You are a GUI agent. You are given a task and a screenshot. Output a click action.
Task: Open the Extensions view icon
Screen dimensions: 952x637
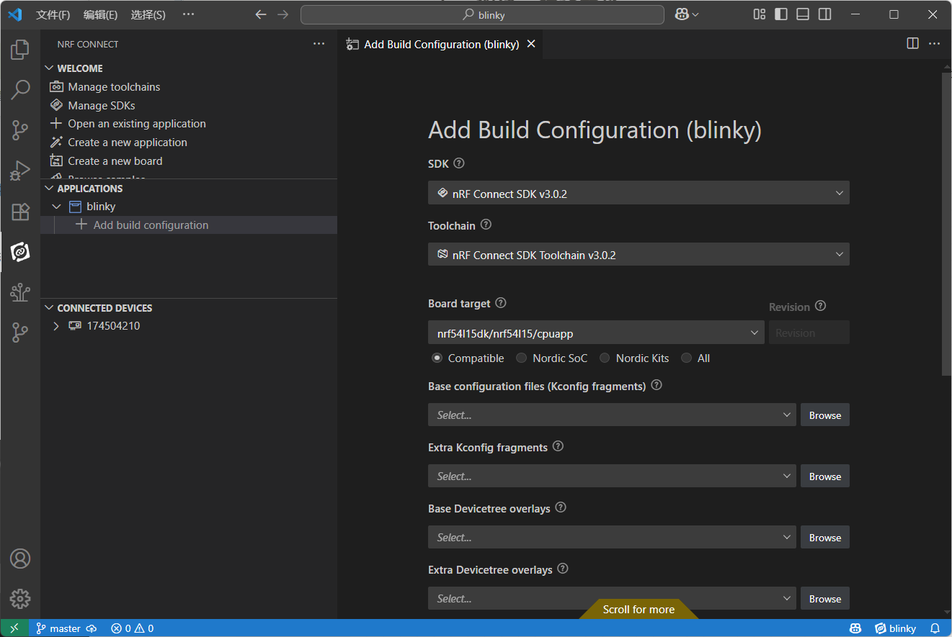coord(20,212)
